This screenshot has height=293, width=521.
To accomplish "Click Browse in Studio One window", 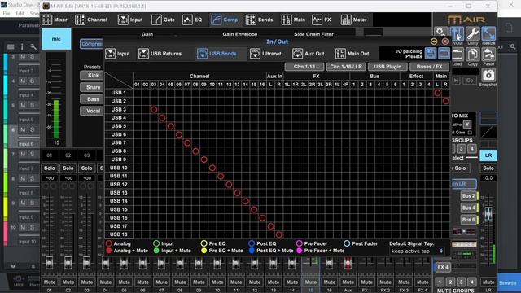I will [x=507, y=283].
